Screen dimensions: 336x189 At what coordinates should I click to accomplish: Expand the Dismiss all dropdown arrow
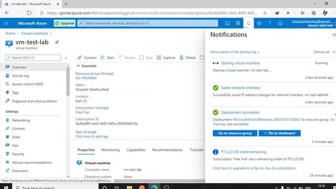tap(333, 52)
